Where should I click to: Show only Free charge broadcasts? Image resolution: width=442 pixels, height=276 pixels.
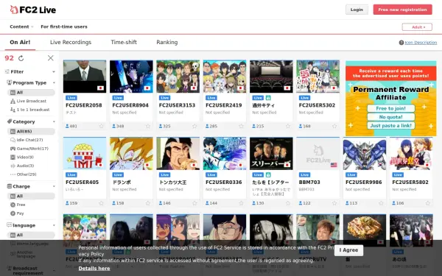click(x=18, y=205)
